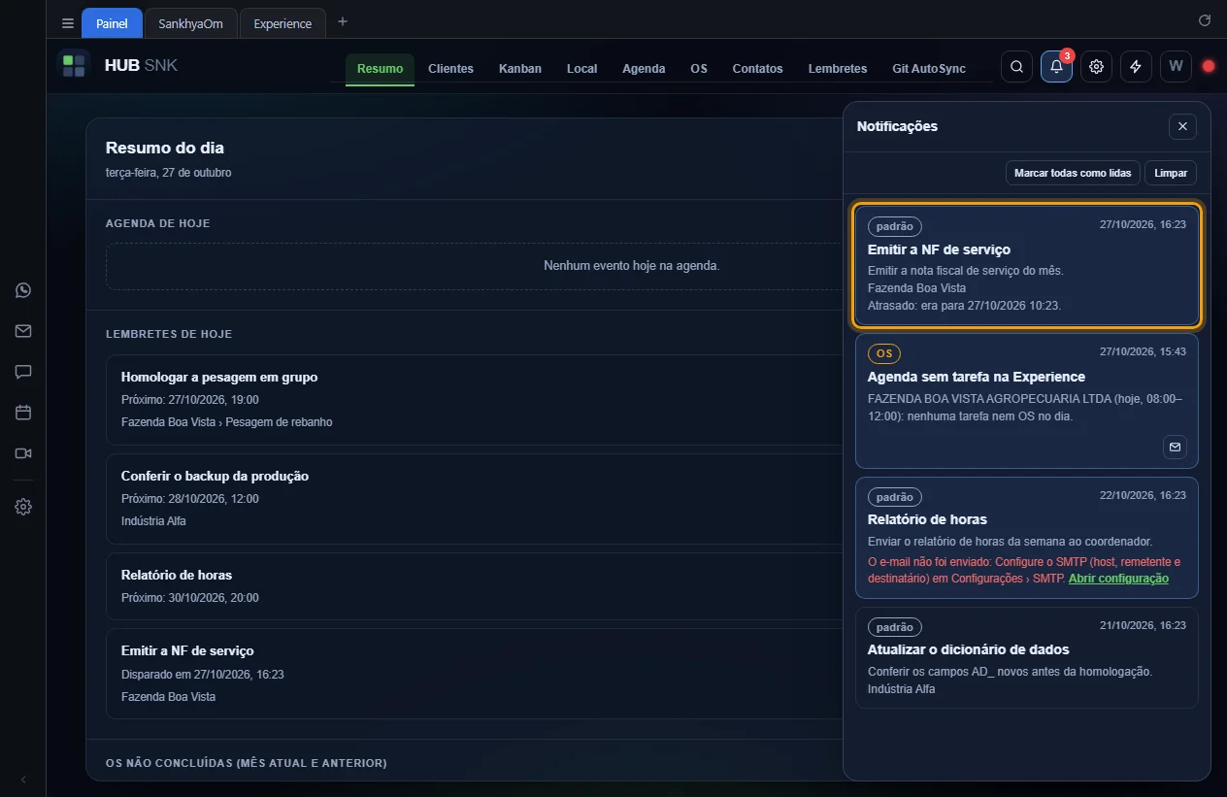The image size is (1227, 797).
Task: Click the 'LEMBRETES DE HOJE' section header
Action: point(169,334)
